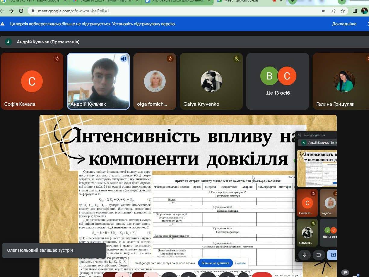Toggle the browser side panel icon

pos(355,11)
